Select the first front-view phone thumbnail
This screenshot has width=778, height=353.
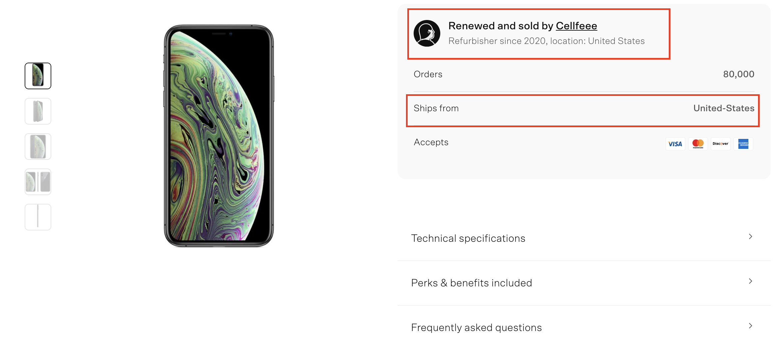(x=38, y=76)
